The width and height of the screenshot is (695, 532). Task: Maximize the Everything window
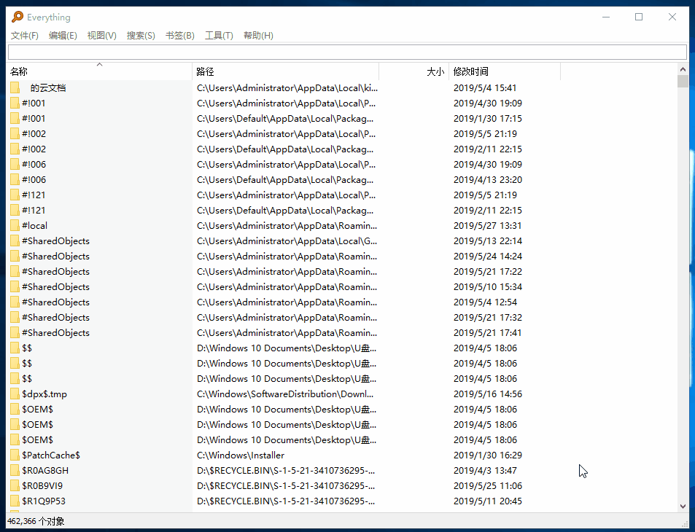coord(639,17)
